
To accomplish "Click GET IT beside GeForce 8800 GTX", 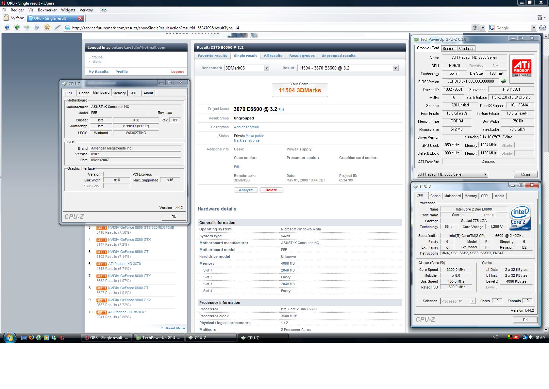I will tap(102, 240).
